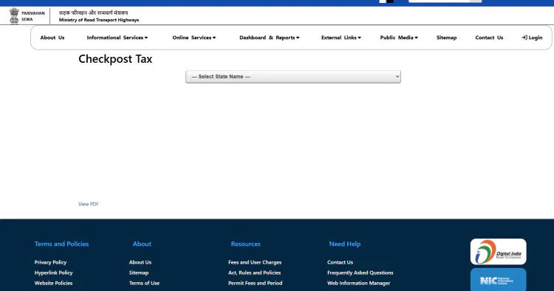Click the Need Help footer heading

pos(345,244)
